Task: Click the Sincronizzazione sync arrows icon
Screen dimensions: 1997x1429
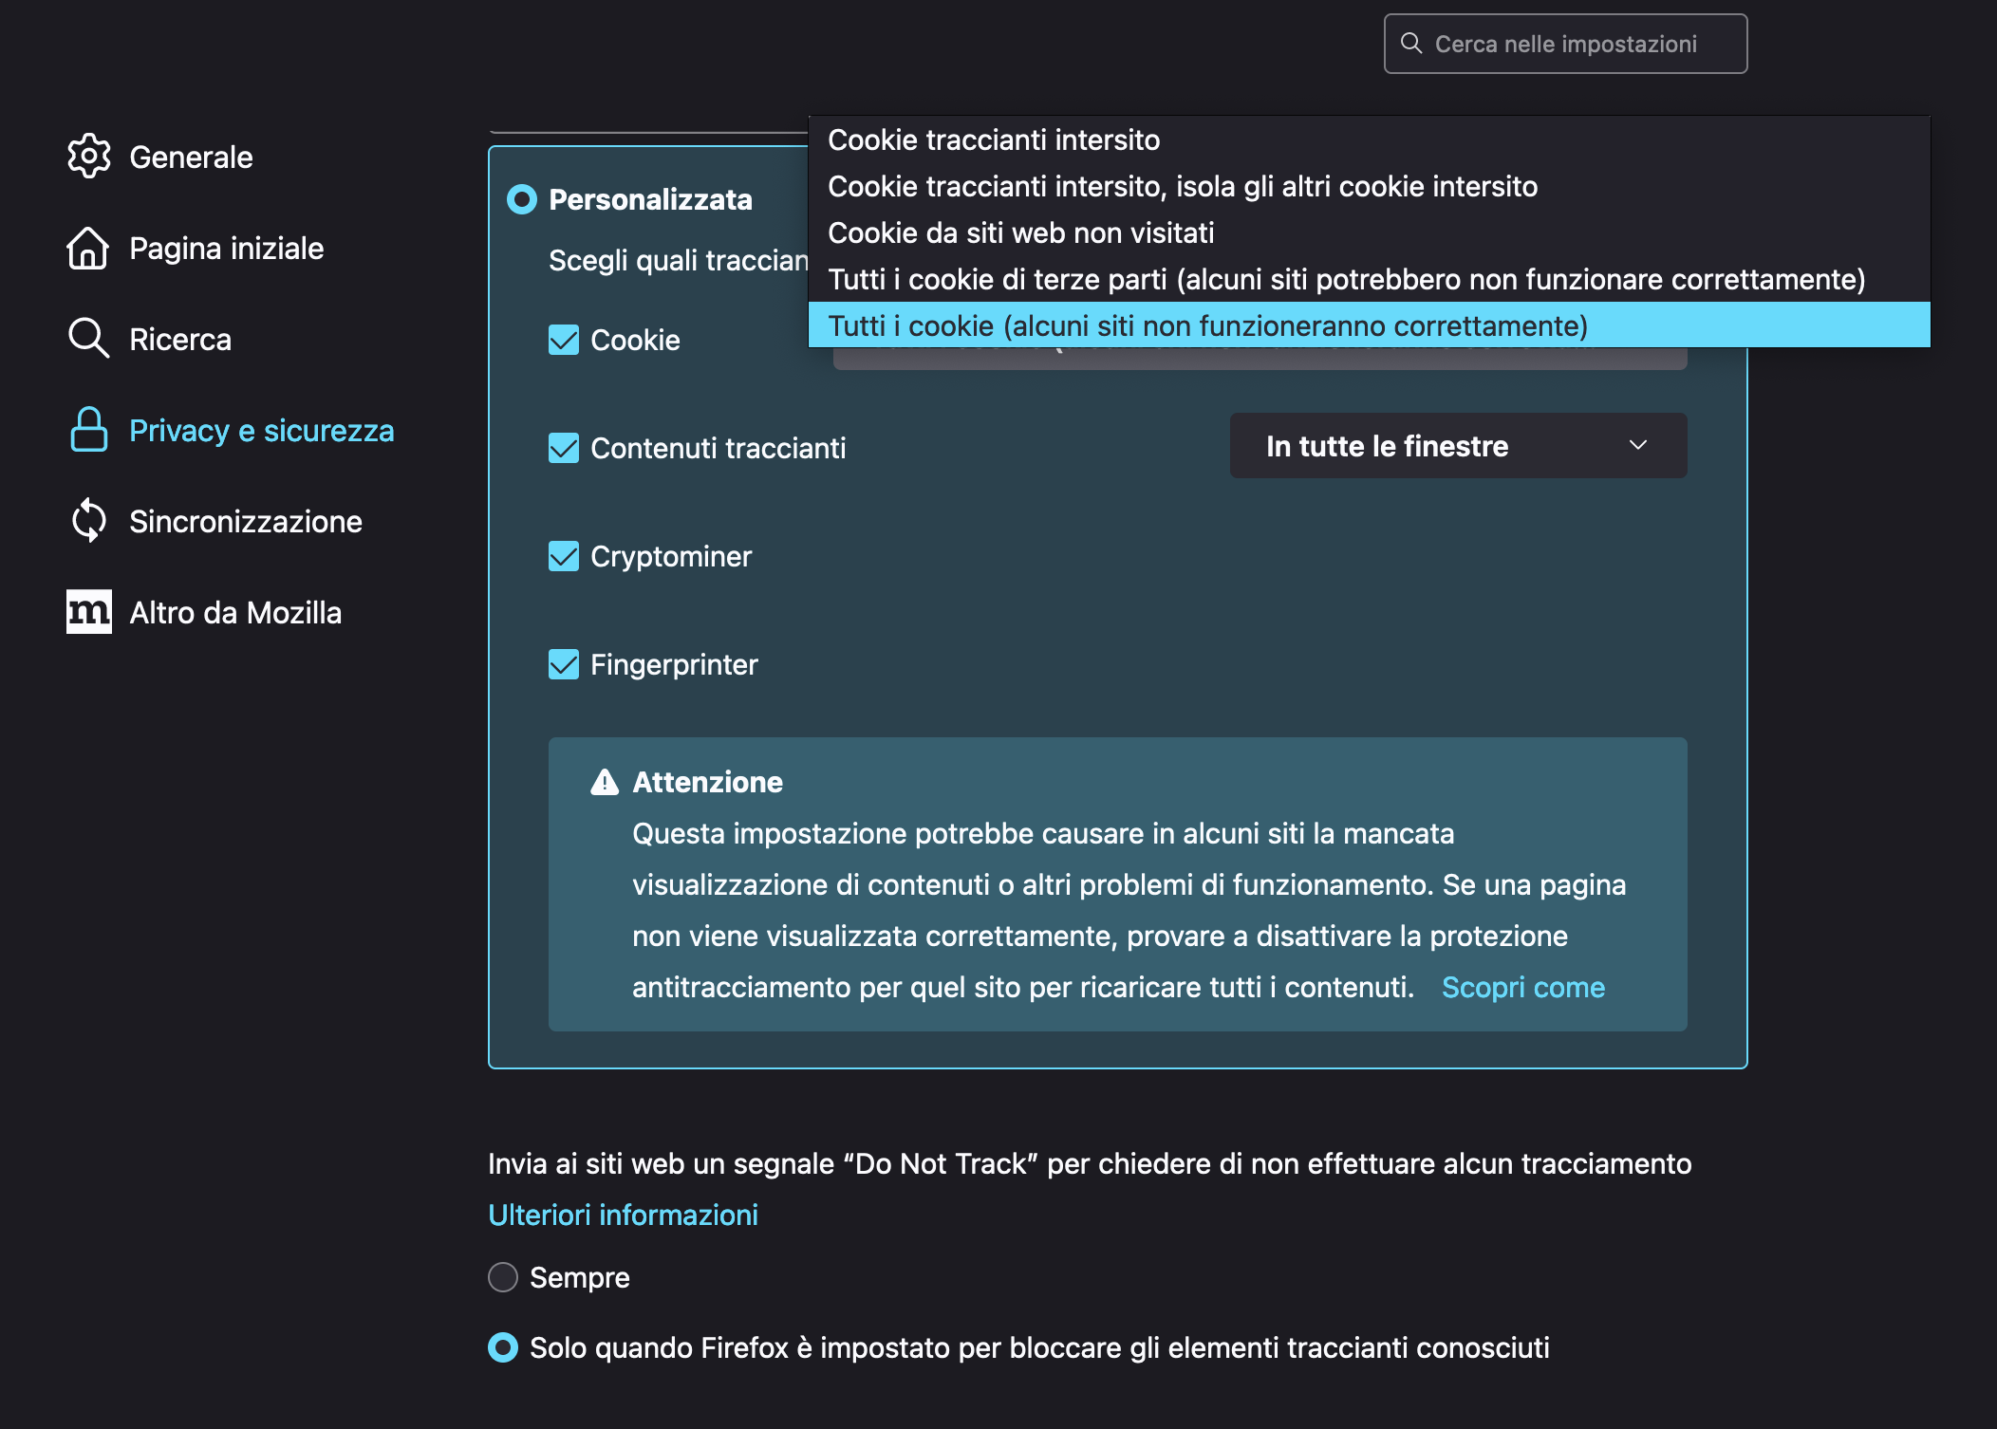Action: pyautogui.click(x=88, y=521)
